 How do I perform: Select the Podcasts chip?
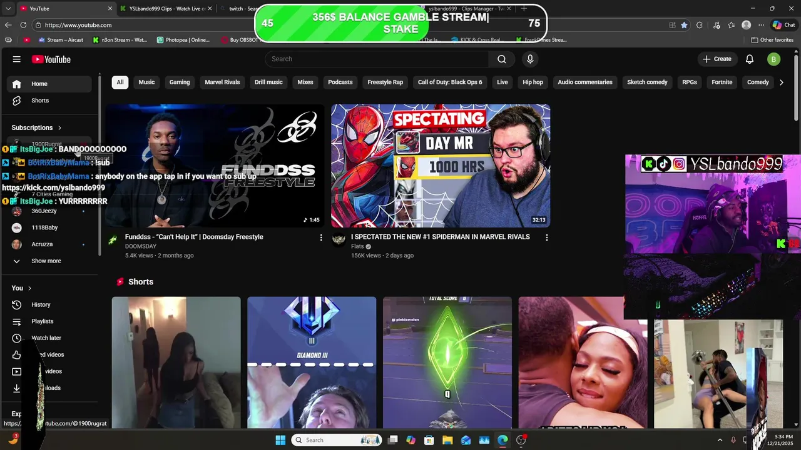tap(340, 82)
